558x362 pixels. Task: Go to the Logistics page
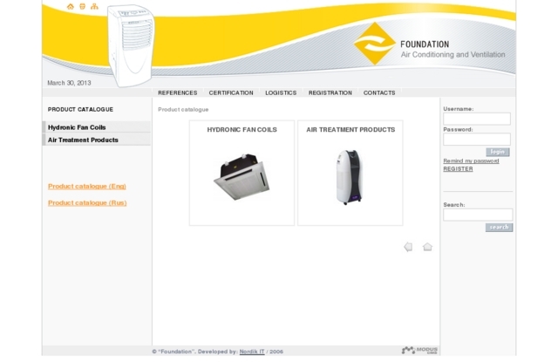tap(281, 92)
